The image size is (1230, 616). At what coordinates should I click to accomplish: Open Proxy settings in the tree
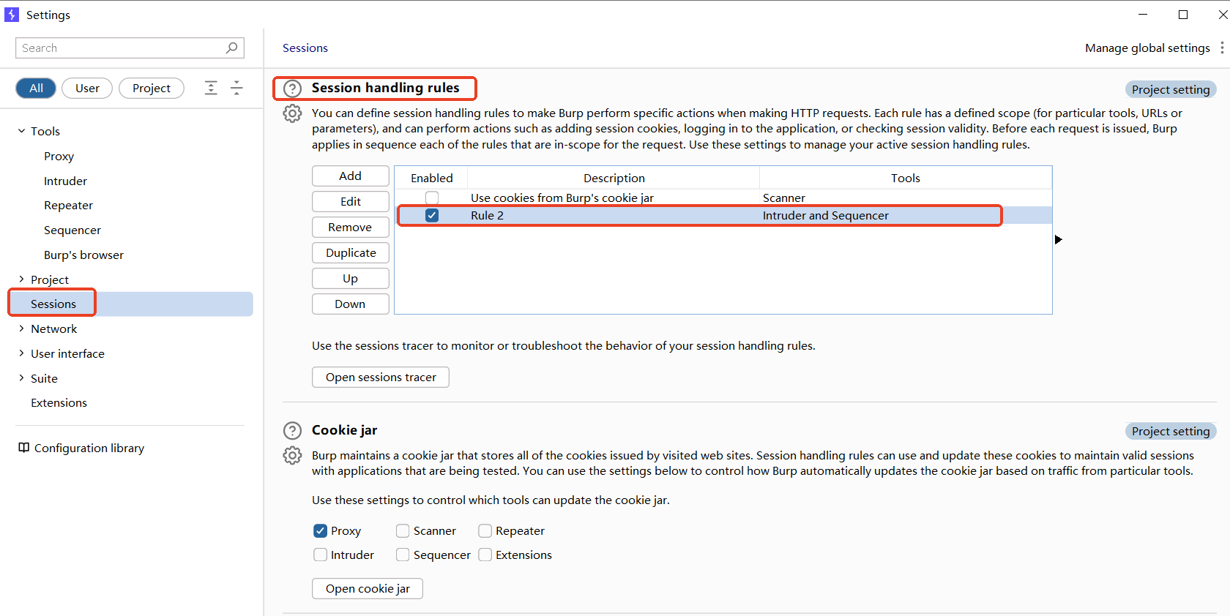(x=59, y=156)
